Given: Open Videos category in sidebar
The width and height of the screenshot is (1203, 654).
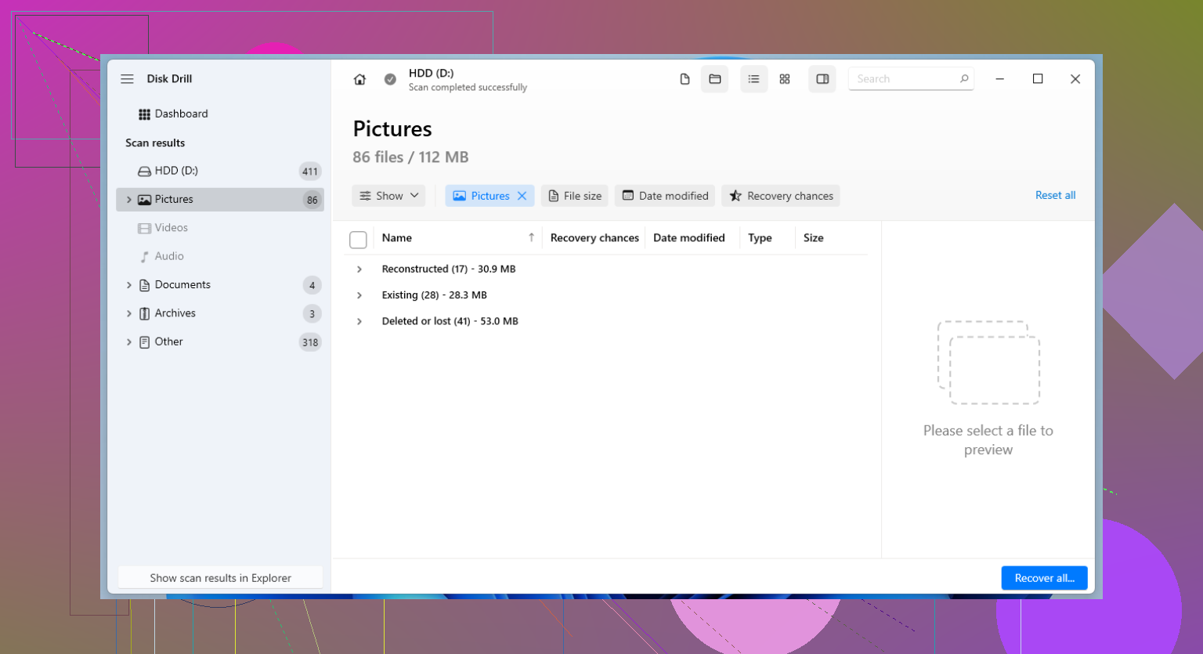Looking at the screenshot, I should 220,228.
